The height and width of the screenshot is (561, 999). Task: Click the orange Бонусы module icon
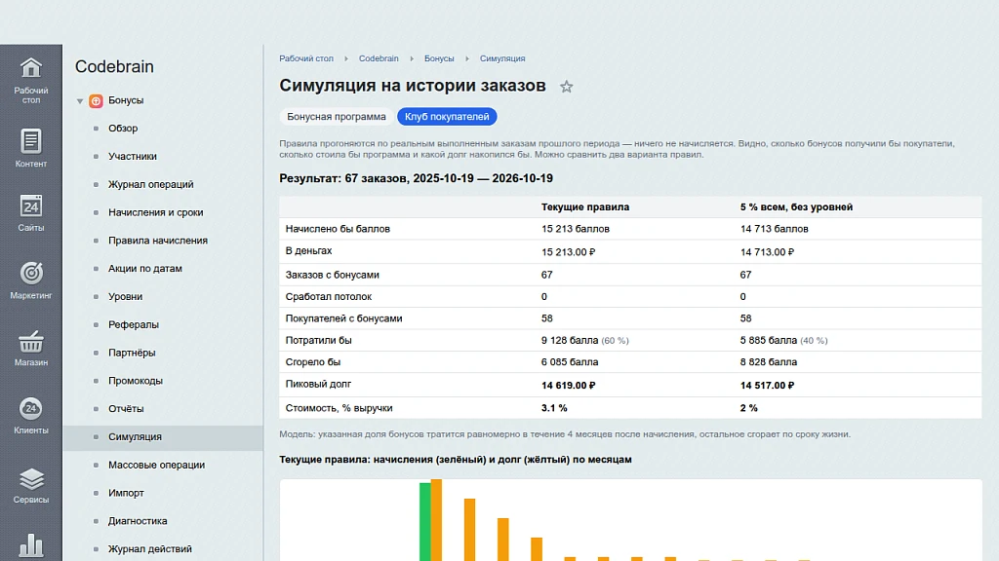coord(96,100)
